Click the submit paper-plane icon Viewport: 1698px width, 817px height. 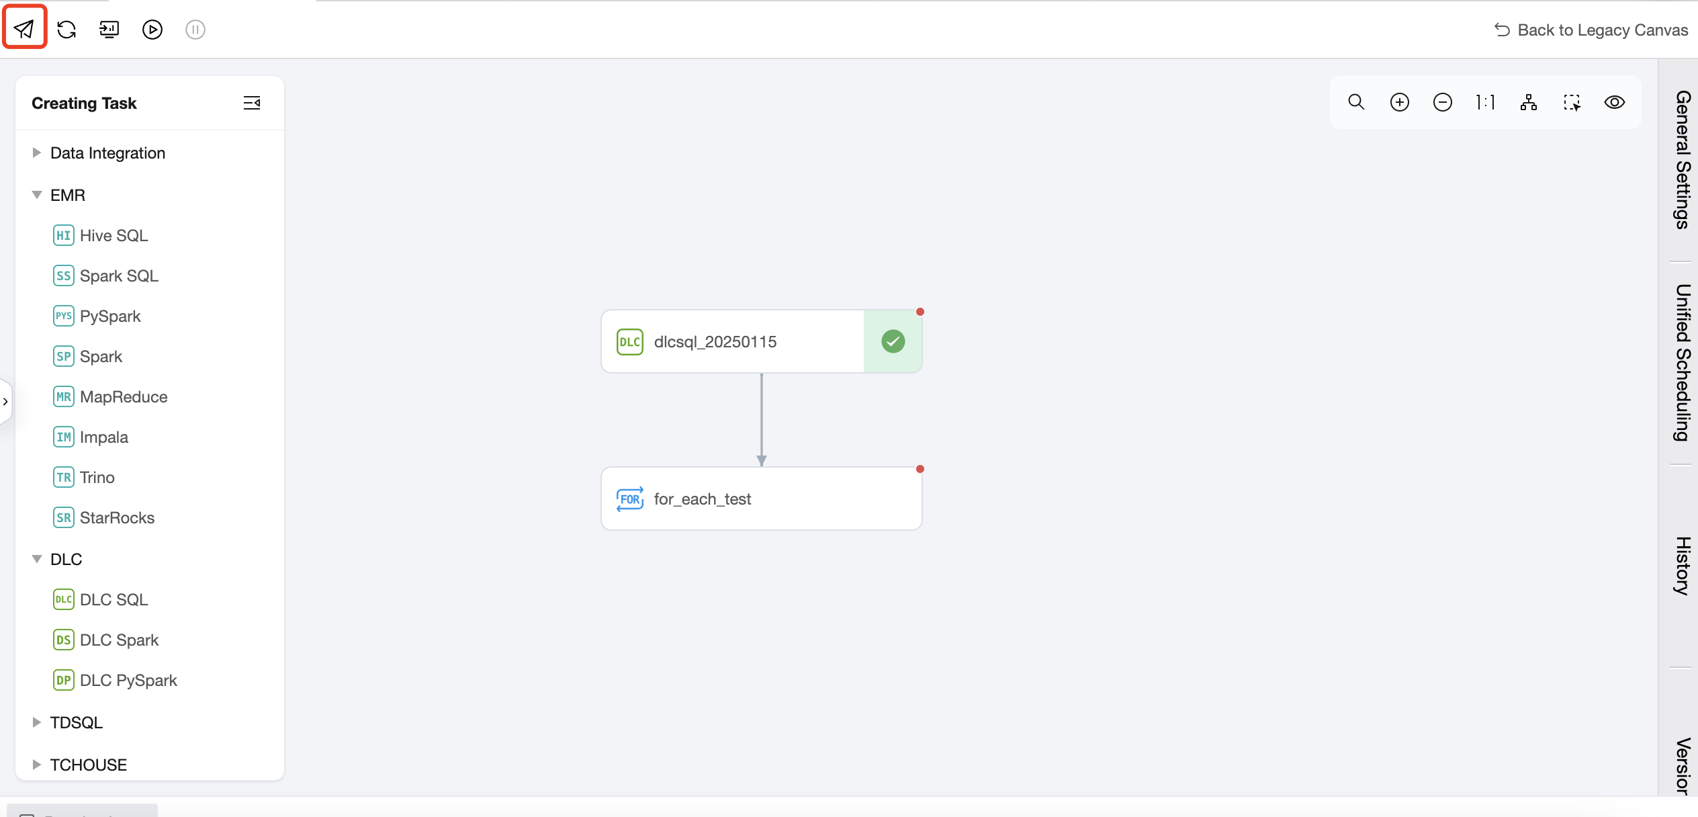[25, 29]
